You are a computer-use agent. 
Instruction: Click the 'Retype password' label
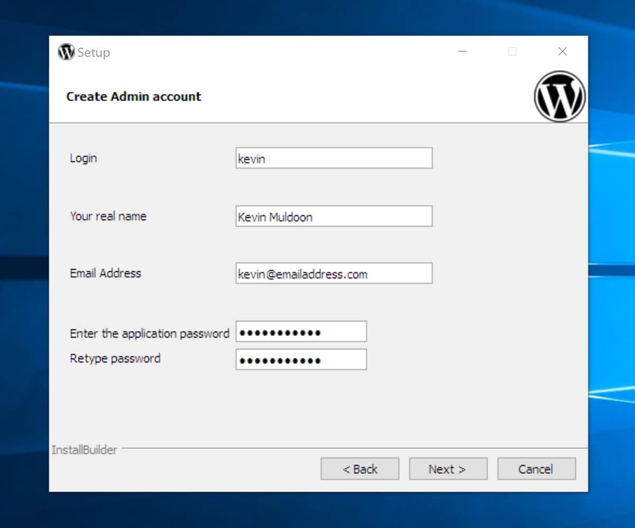pos(115,358)
